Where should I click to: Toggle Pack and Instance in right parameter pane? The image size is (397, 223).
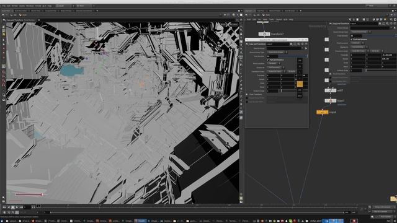(352, 40)
